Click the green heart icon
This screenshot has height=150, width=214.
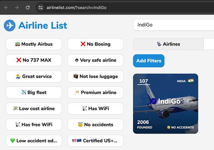(12, 140)
